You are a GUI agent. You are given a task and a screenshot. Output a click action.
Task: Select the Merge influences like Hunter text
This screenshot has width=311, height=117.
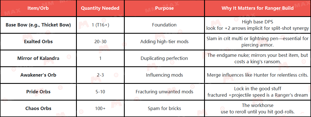tap(258, 75)
